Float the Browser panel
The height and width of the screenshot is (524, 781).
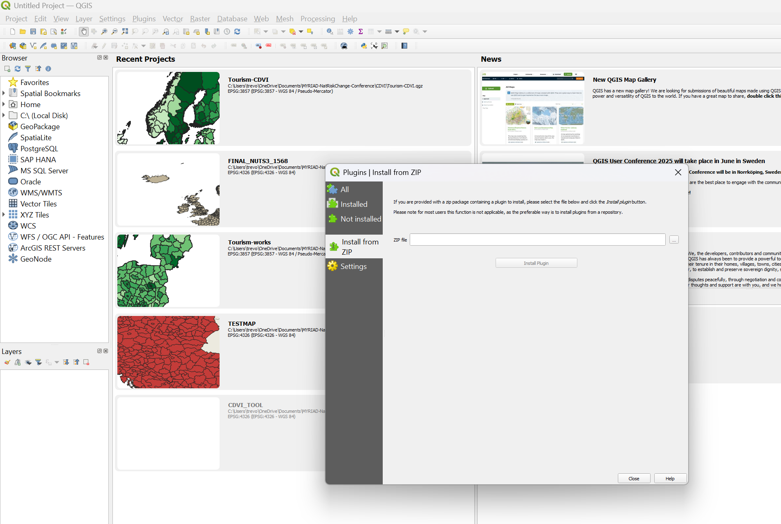(99, 58)
